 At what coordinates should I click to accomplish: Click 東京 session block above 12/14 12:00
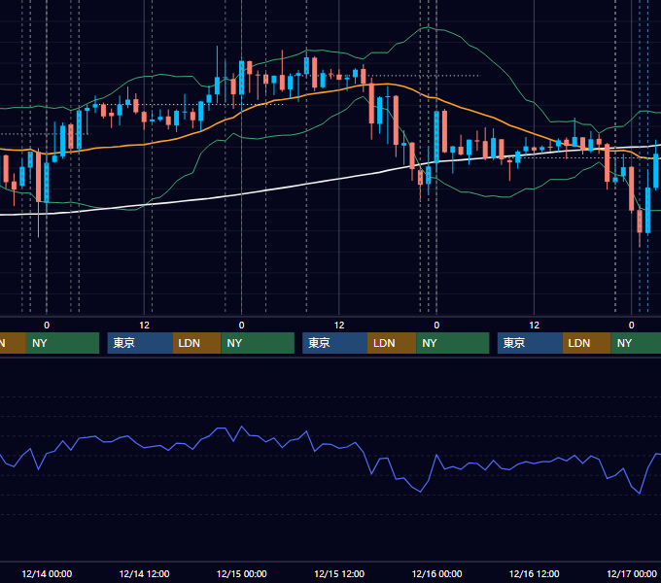pyautogui.click(x=140, y=343)
